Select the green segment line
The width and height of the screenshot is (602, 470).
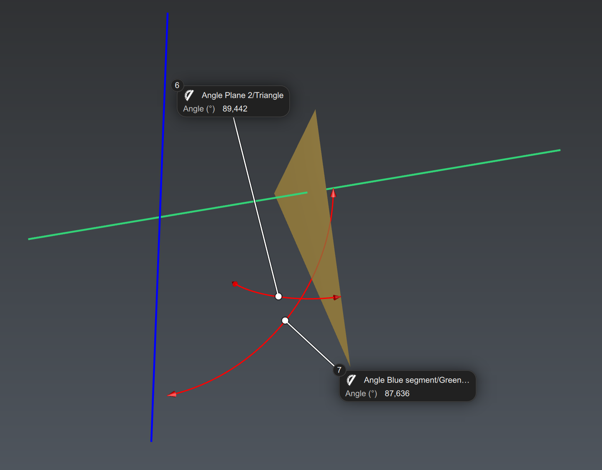[459, 167]
